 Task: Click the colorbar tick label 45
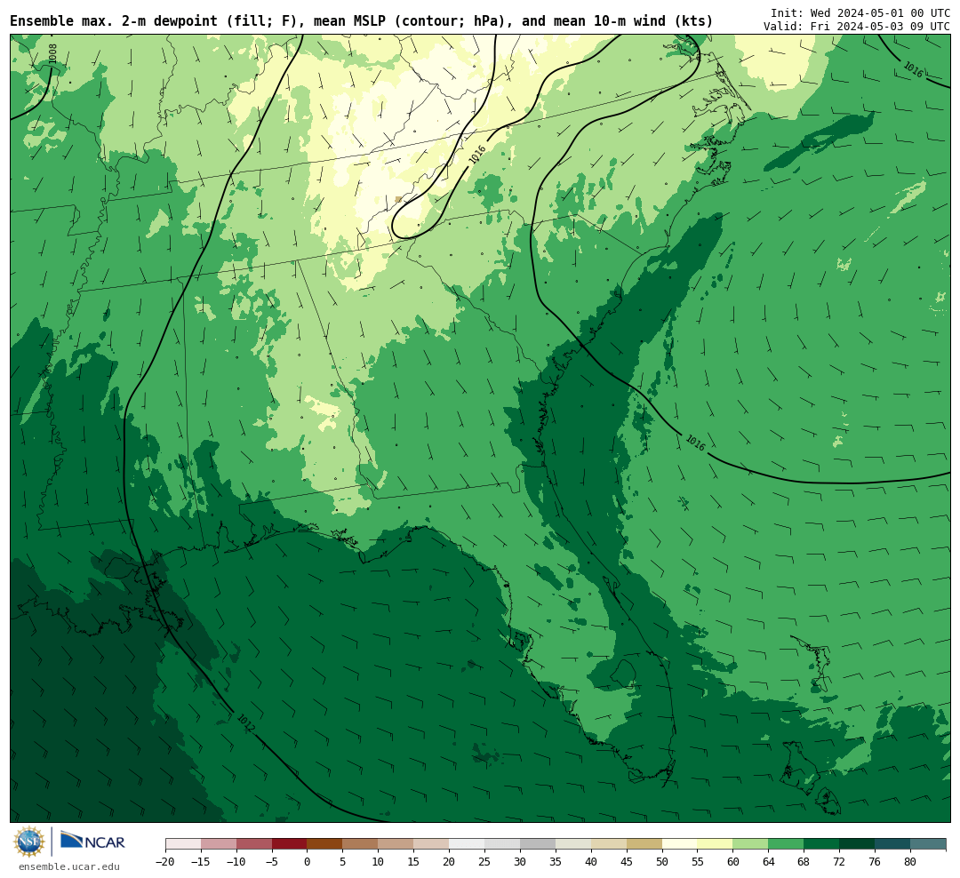[x=627, y=861]
